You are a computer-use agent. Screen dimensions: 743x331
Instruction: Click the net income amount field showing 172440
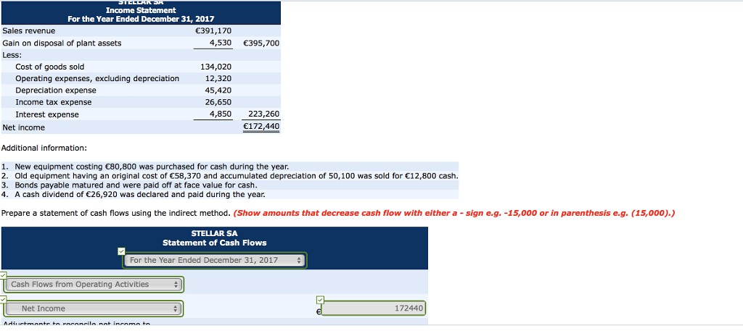point(374,309)
